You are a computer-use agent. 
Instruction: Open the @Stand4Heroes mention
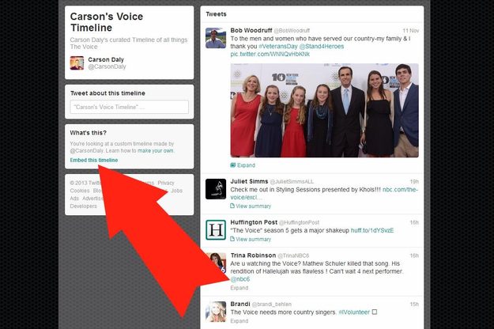[x=322, y=47]
